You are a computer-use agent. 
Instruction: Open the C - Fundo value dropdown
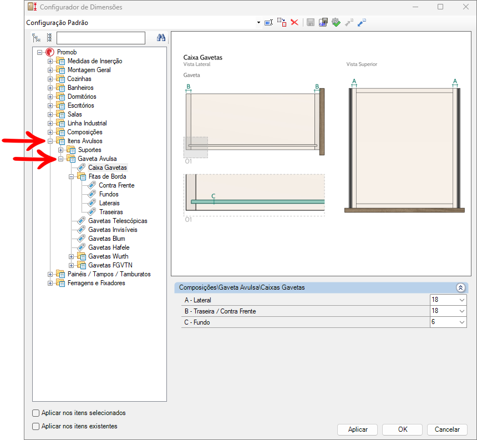click(462, 322)
